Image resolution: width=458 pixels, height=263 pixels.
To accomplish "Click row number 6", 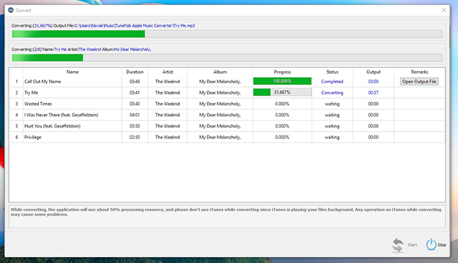I will [16, 137].
